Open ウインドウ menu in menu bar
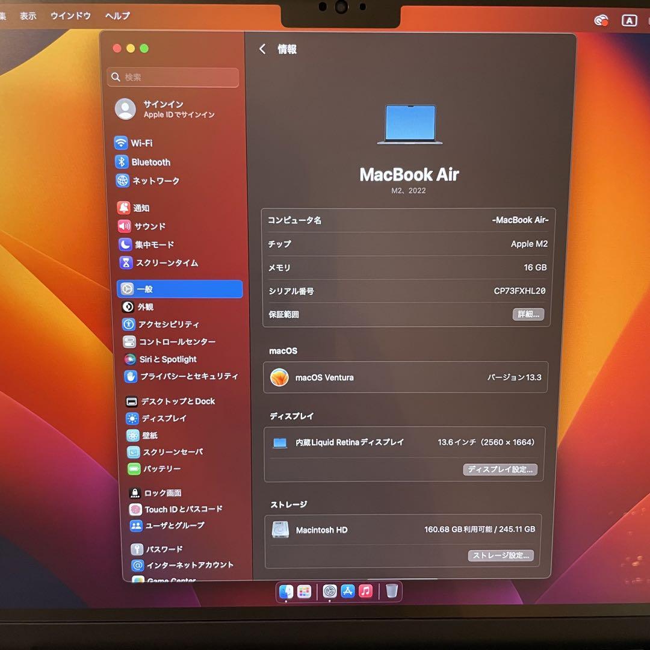650x650 pixels. pos(70,16)
